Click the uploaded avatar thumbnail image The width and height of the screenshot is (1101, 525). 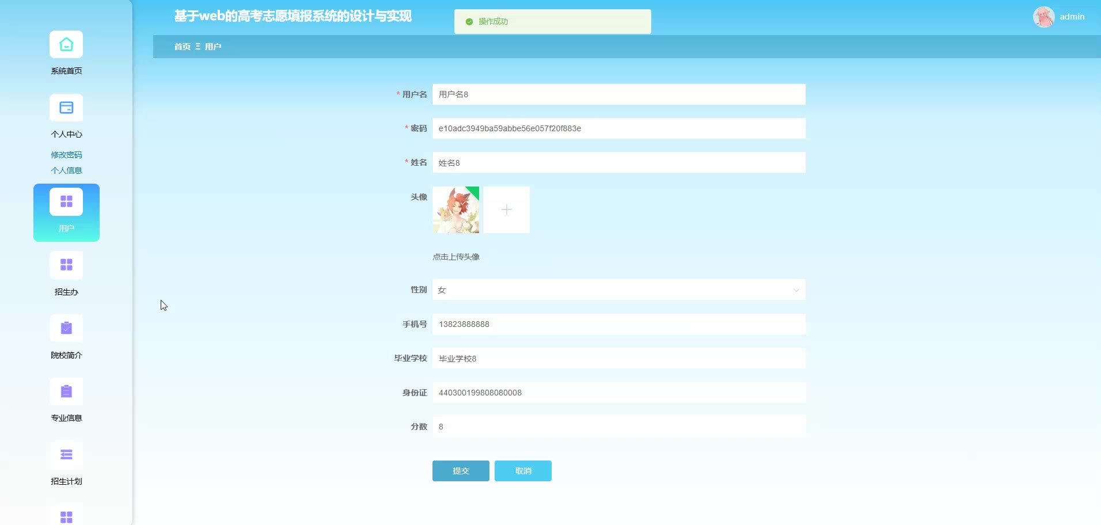point(455,210)
